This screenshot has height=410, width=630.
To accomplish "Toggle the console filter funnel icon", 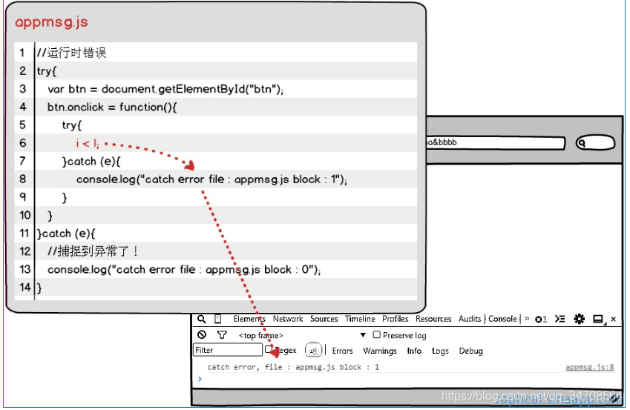I will coord(222,334).
